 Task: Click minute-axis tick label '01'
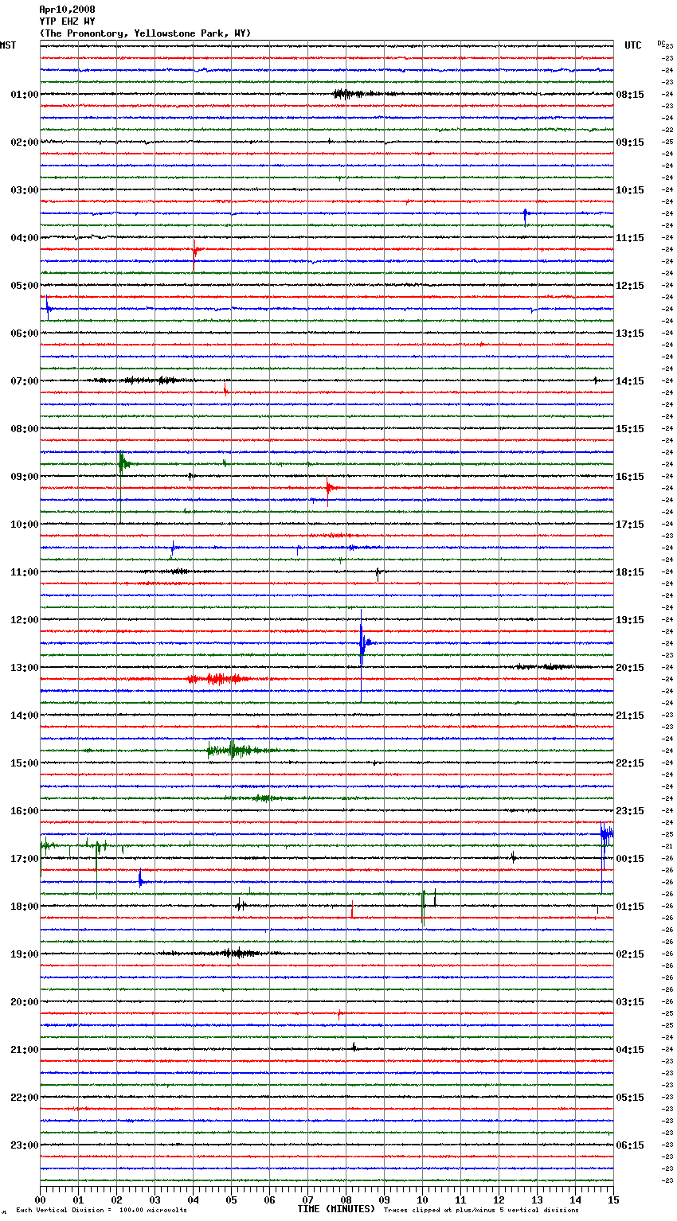pyautogui.click(x=78, y=1200)
